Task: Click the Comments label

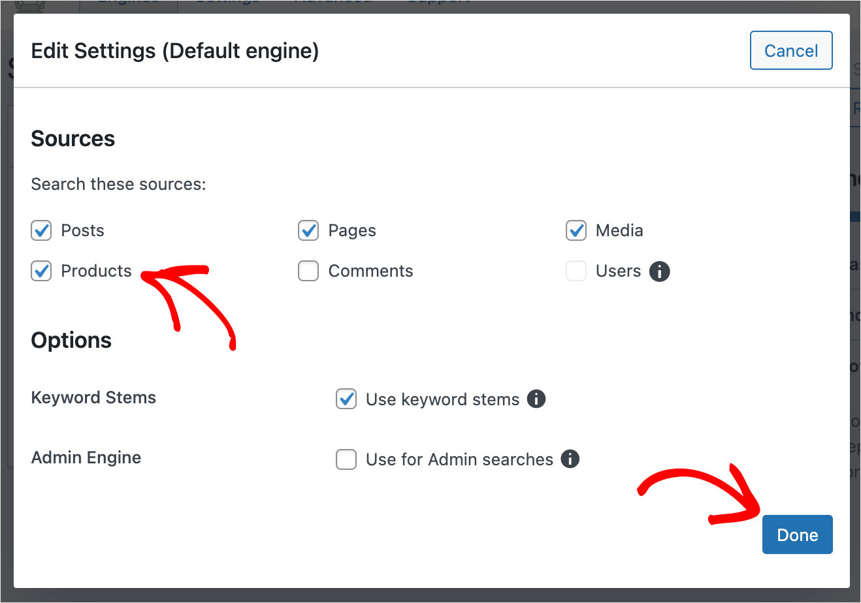Action: click(x=371, y=271)
